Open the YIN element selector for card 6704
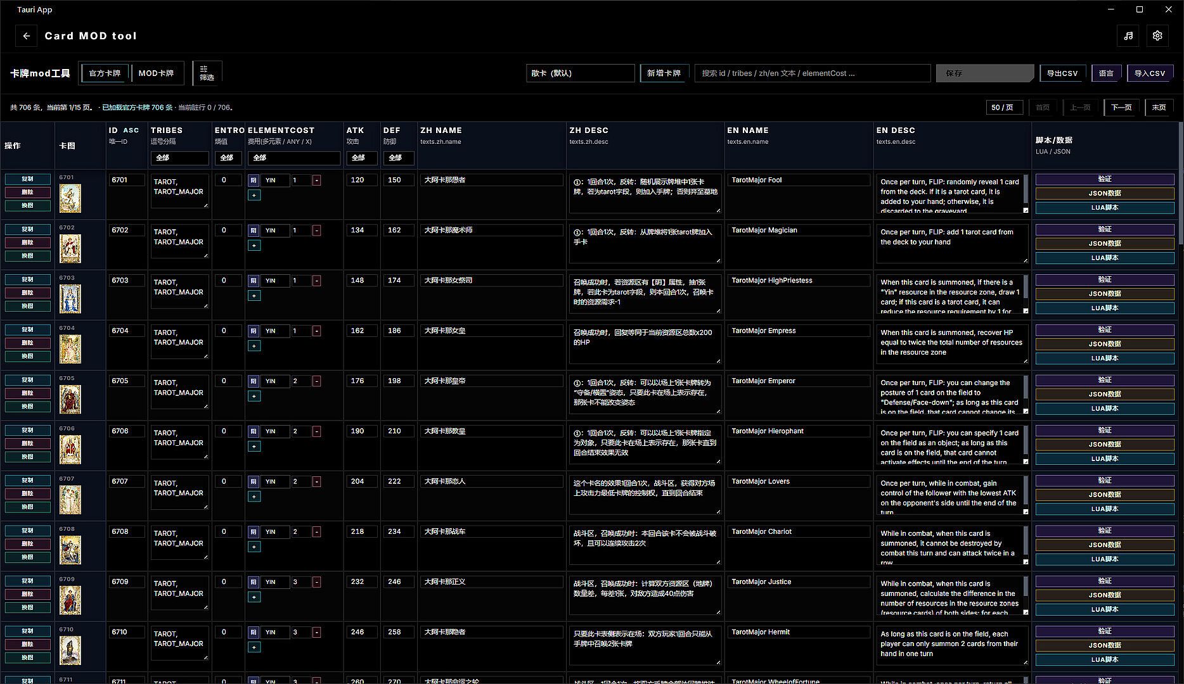 point(275,331)
